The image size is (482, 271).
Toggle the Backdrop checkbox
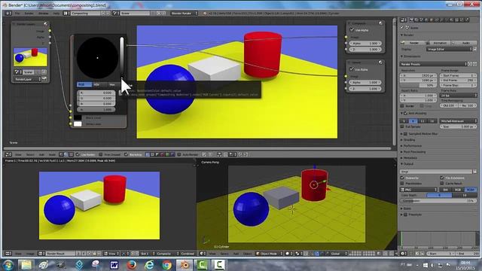pos(126,154)
